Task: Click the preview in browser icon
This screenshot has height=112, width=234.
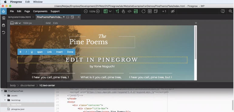Action: [x=150, y=11]
